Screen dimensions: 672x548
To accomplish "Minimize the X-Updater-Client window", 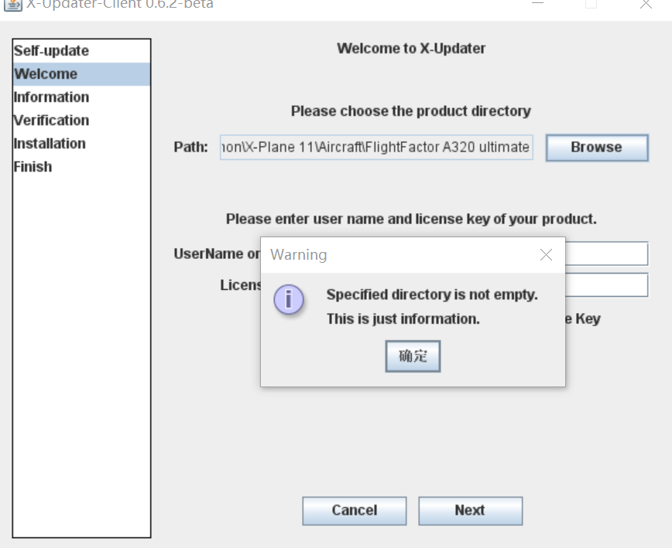I will click(x=538, y=3).
